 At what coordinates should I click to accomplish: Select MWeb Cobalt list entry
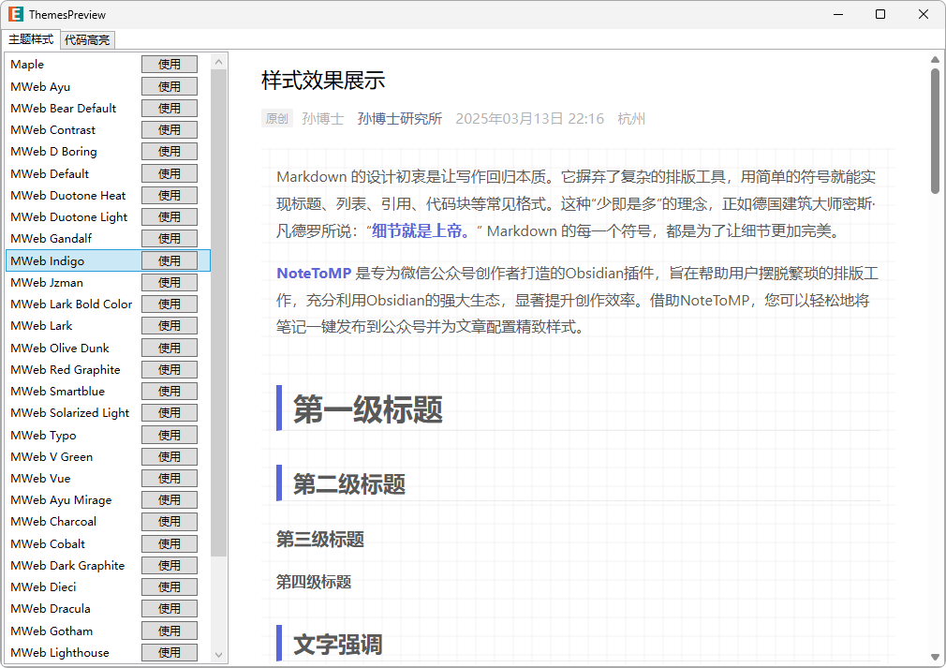click(49, 544)
